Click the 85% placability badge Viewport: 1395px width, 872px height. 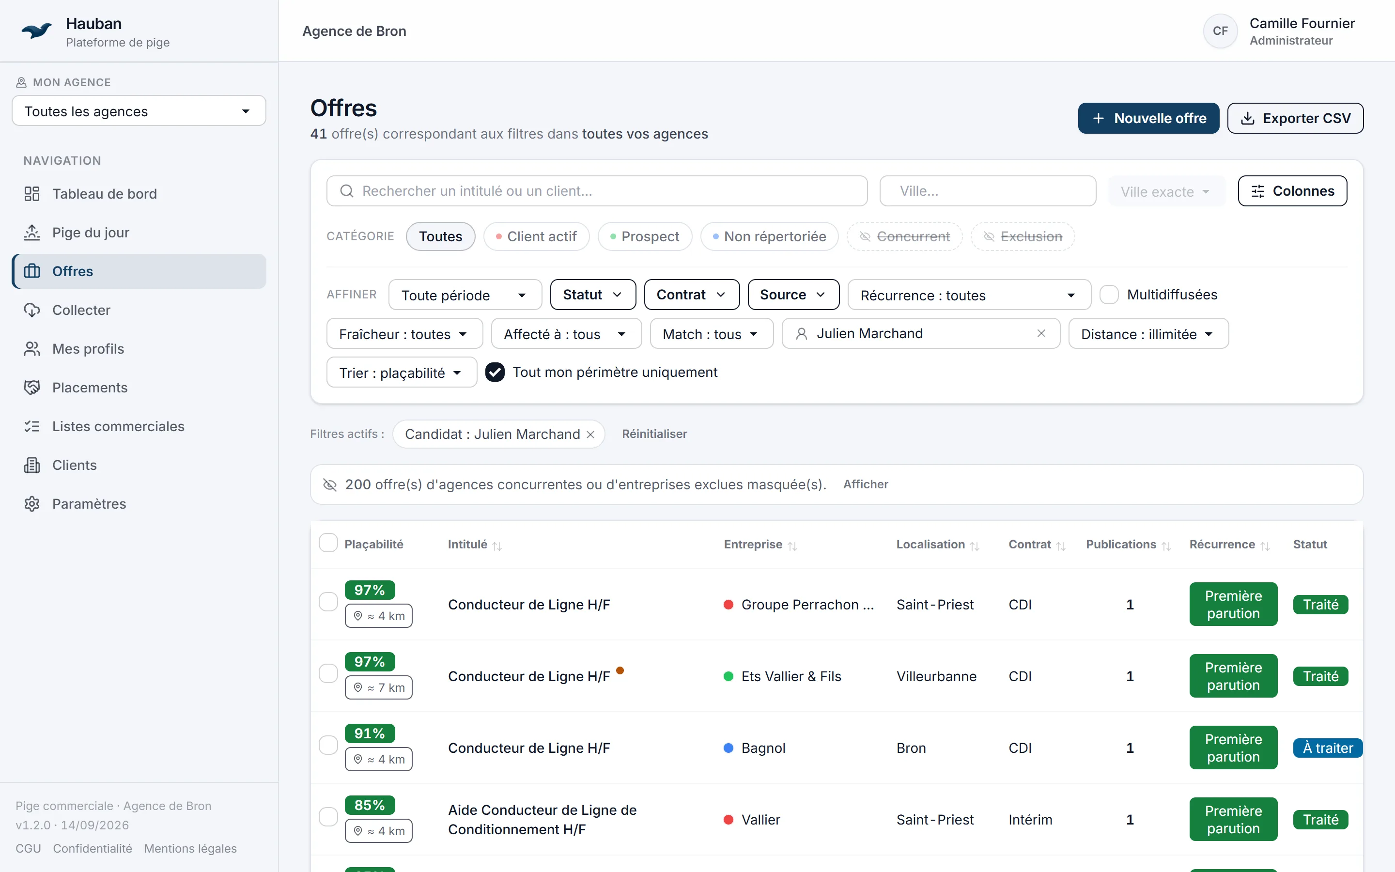point(370,805)
